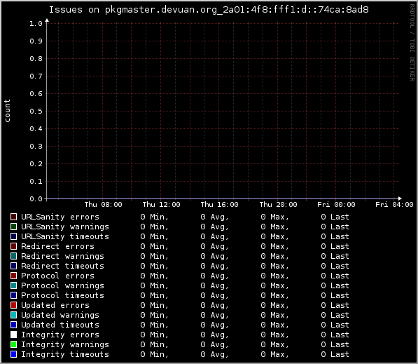
Task: Select the Updated errors red swatch
Action: click(13, 305)
